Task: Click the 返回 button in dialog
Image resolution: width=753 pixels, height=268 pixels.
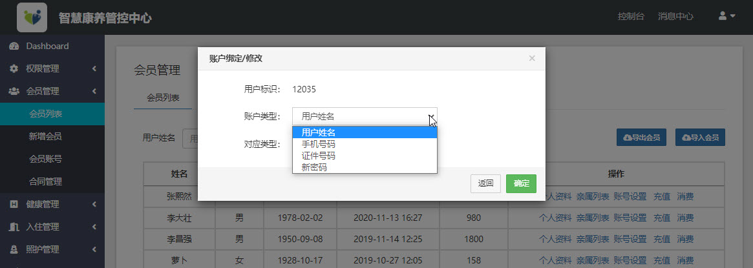Action: [x=485, y=183]
